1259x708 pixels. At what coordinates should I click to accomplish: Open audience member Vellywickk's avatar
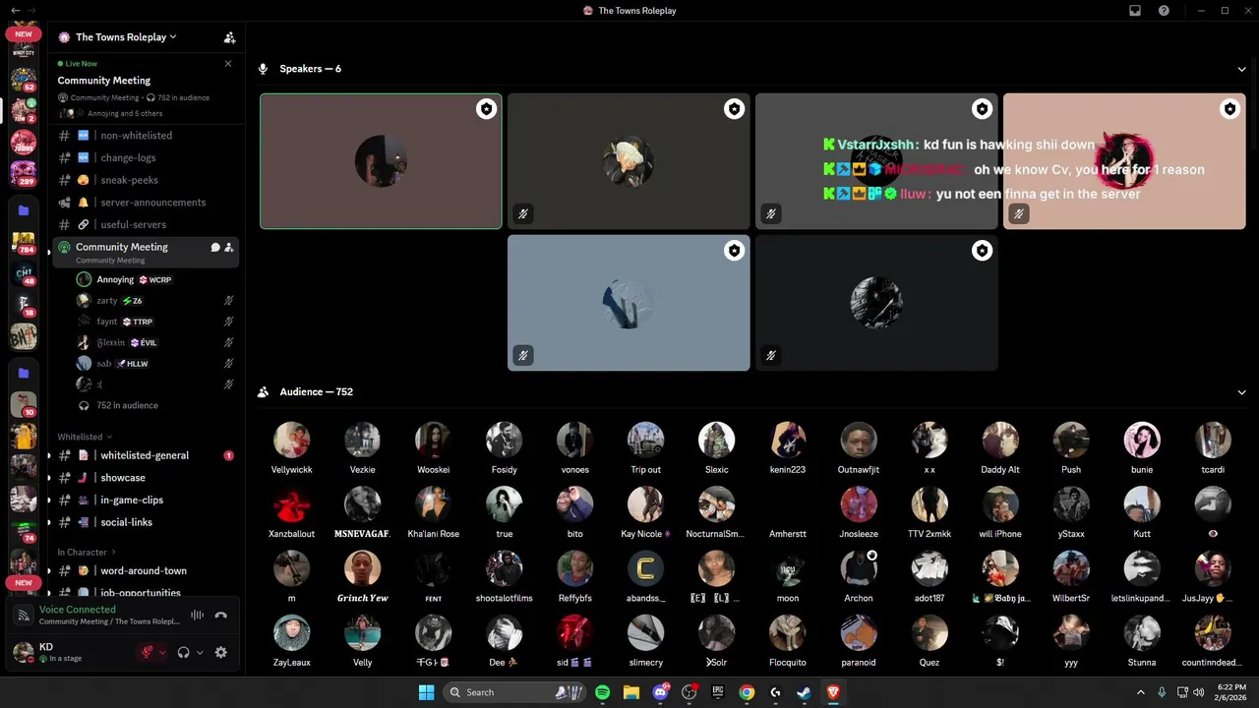[291, 441]
